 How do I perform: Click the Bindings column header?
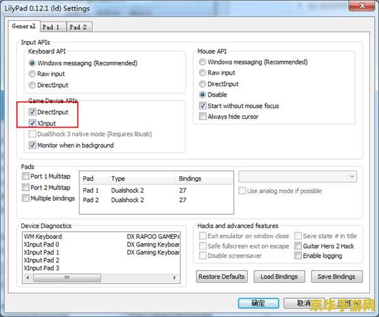[x=204, y=179]
